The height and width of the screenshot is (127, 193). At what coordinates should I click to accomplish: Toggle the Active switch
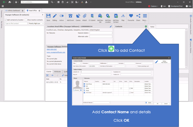(62, 16)
